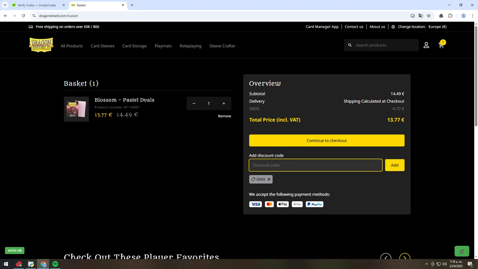This screenshot has height=269, width=478.
Task: Show hidden system tray icons
Action: 427,264
